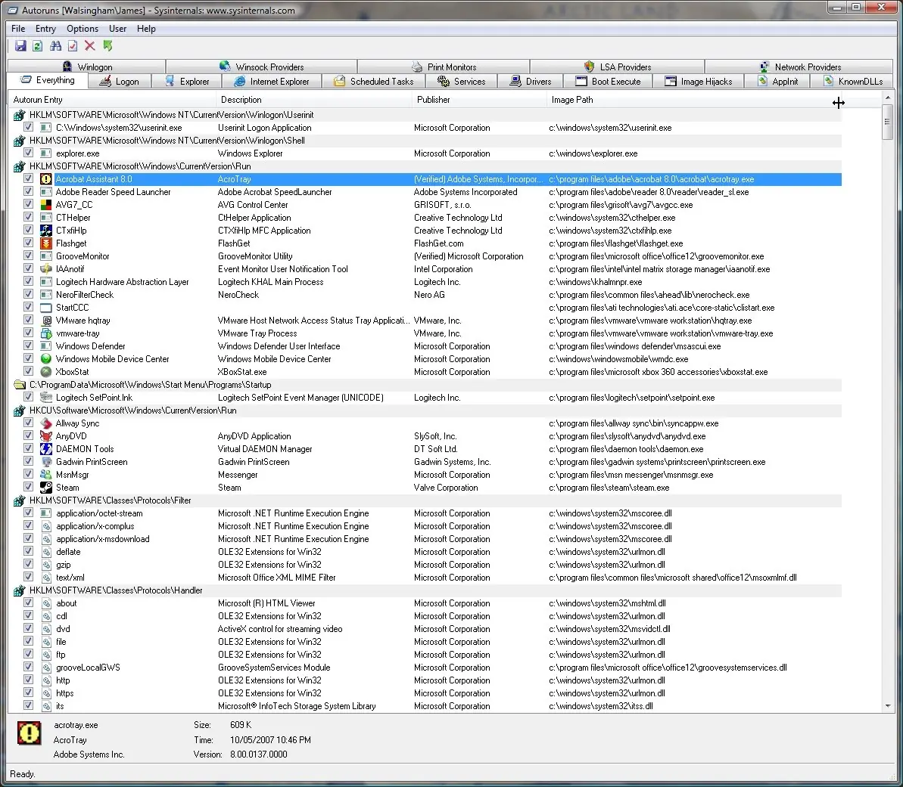Click the green Jump To arrow icon
The image size is (903, 787).
click(108, 46)
